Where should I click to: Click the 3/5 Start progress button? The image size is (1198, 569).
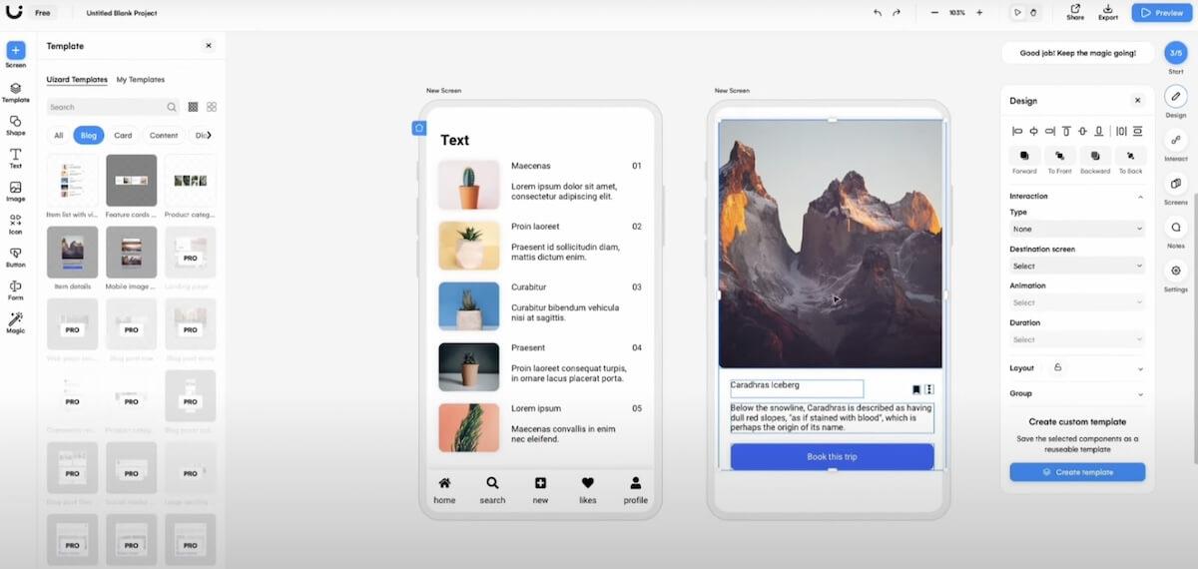coord(1176,53)
